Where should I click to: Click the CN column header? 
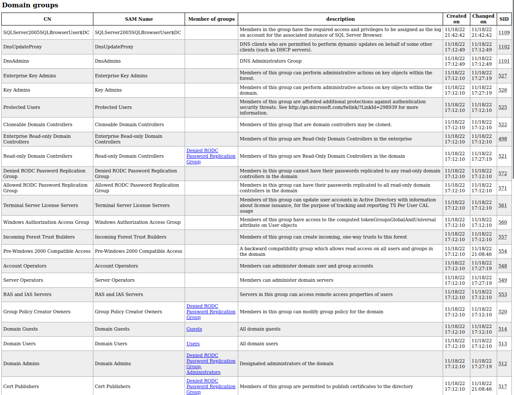pos(47,19)
